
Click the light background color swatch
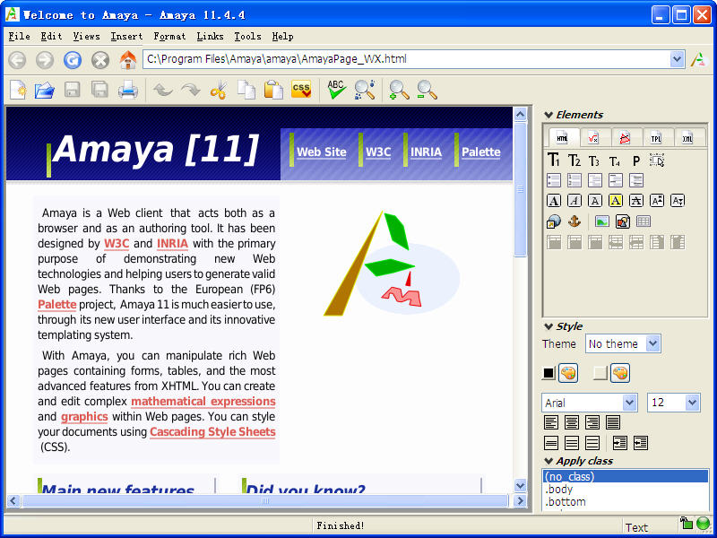click(x=600, y=373)
